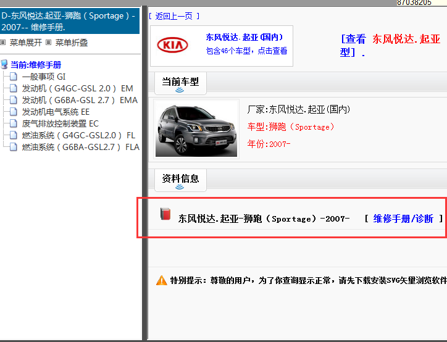Image resolution: width=447 pixels, height=342 pixels.
Task: Open 燃油系统（G6BA-GSL2.7）FLA section
Action: coord(81,147)
